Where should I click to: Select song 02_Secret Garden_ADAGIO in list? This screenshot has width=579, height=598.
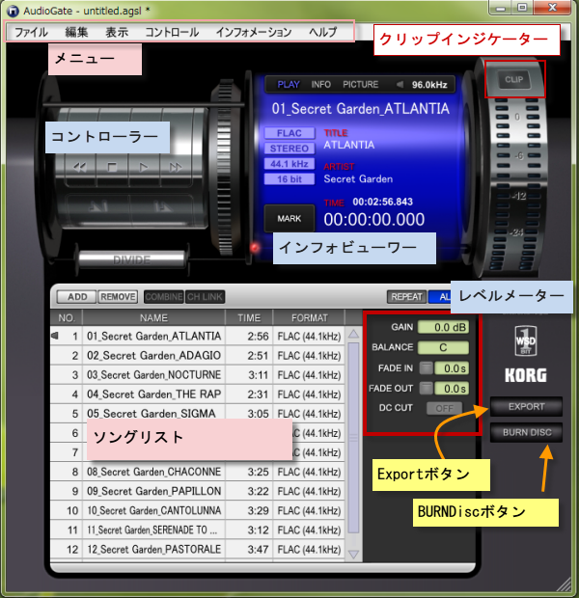pos(152,356)
